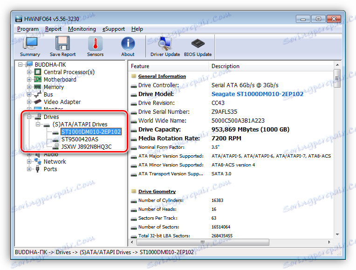Collapse the BUDDHA-ПК root node
This screenshot has width=356, height=270.
(21, 64)
